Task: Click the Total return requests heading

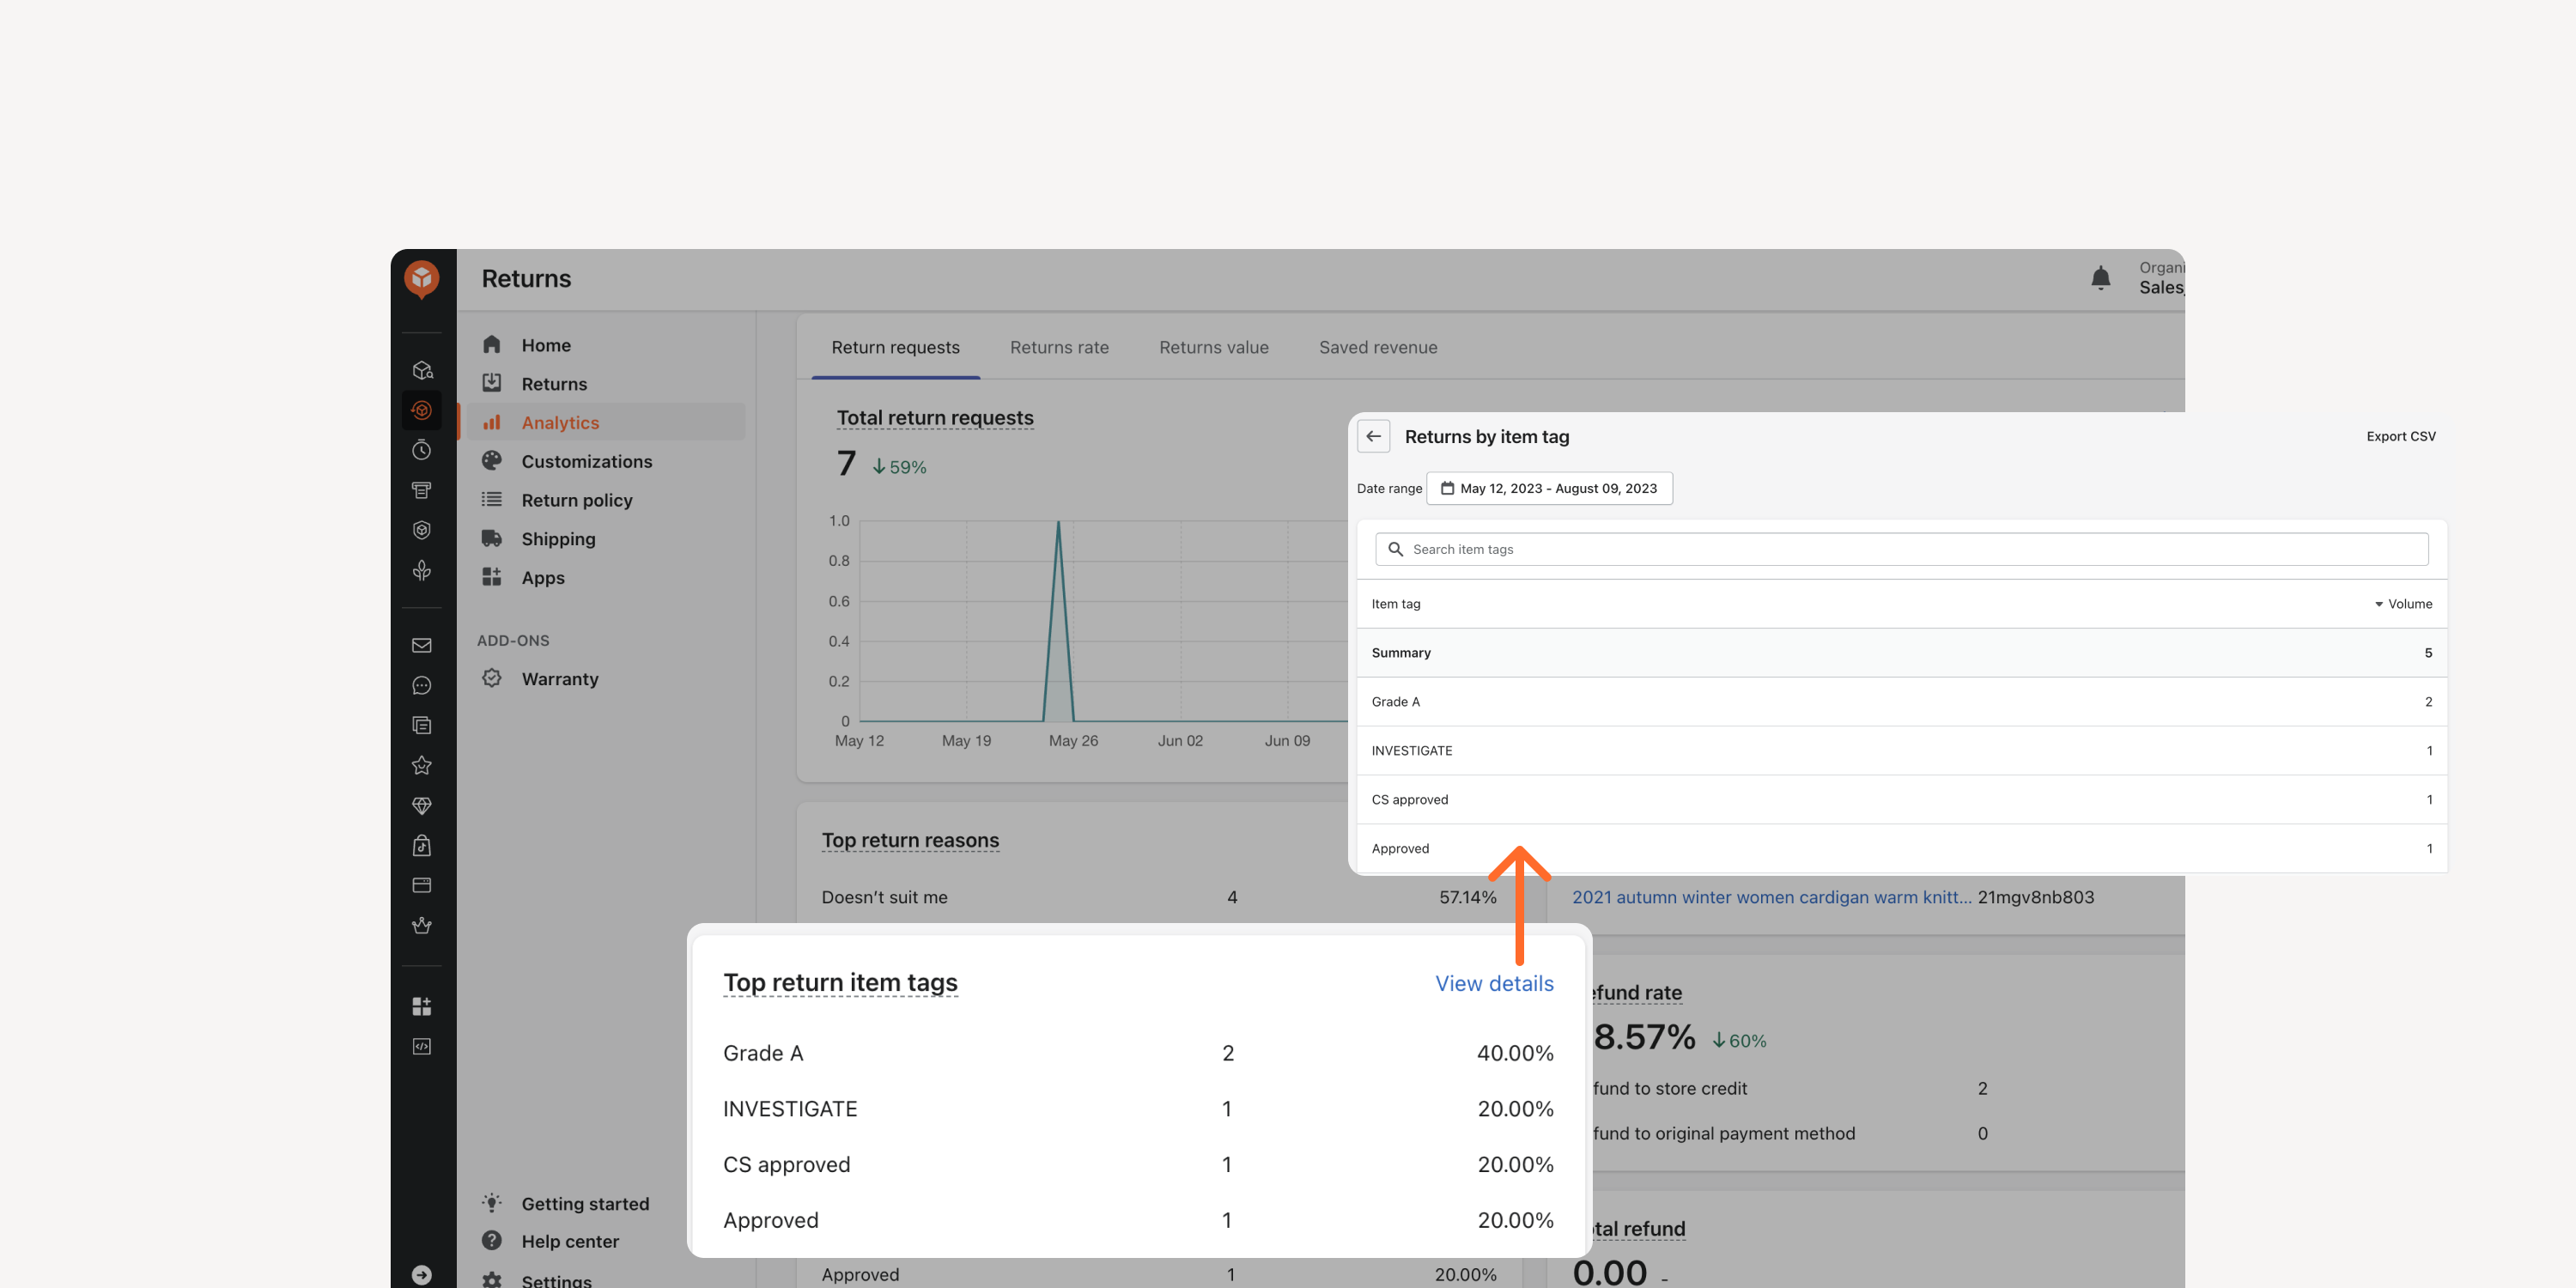Action: point(935,417)
